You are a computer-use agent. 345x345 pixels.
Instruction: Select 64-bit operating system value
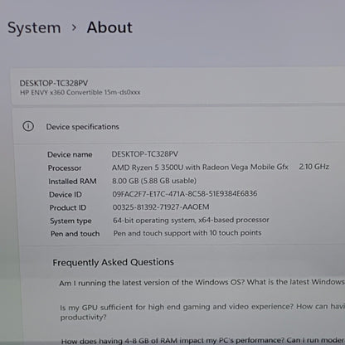click(191, 220)
